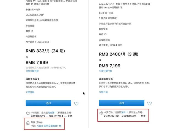Open 可享分期付款 link under RMB 7,199
This screenshot has height=131, width=176.
[x=106, y=71]
